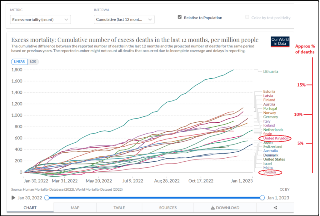Click the timeline start handle
This screenshot has width=320, height=216.
pos(47,198)
